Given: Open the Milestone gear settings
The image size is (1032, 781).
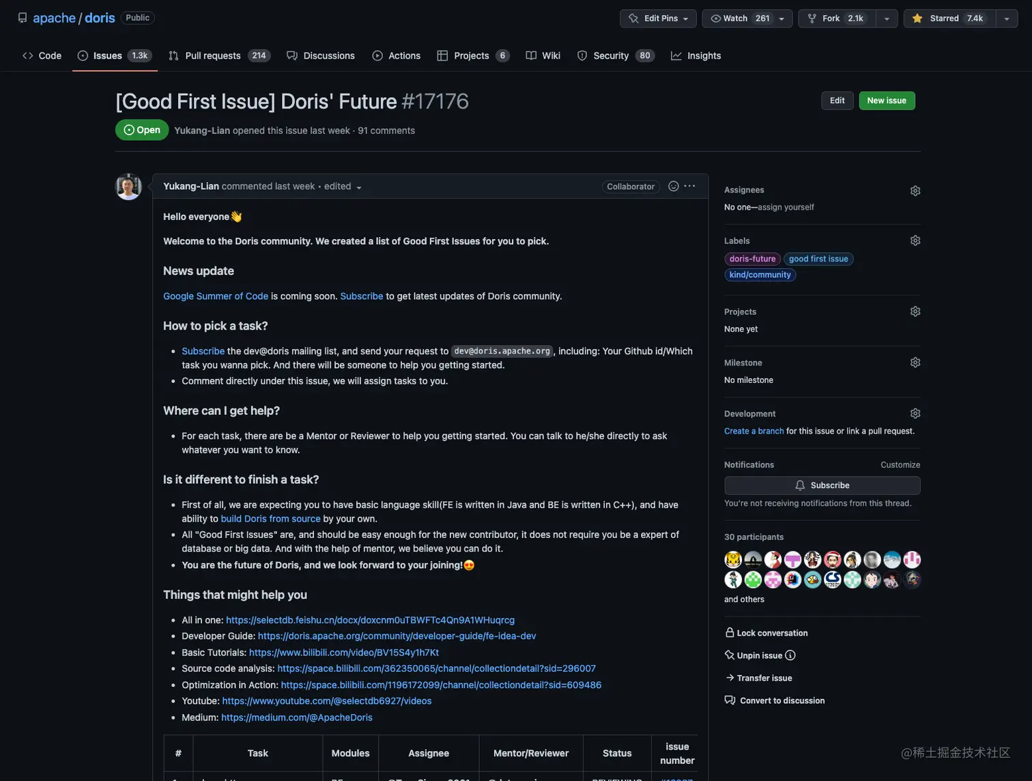Looking at the screenshot, I should point(915,363).
